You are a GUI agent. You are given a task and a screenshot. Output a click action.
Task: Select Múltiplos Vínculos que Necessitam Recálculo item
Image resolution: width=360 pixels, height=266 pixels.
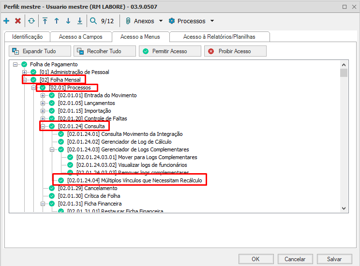click(x=135, y=180)
